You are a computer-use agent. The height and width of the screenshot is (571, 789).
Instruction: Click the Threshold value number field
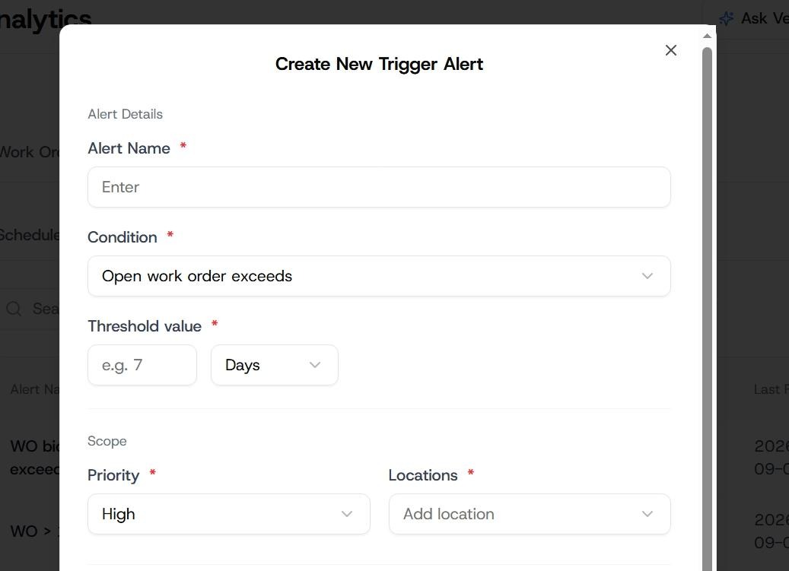142,365
